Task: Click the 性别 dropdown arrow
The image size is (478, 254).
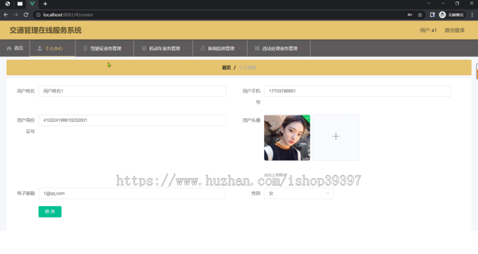Action: (x=328, y=193)
